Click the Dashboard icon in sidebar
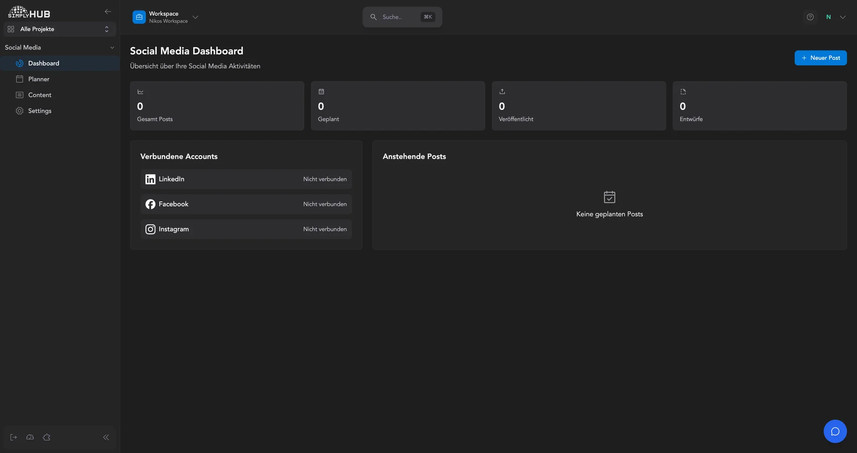 coord(20,63)
